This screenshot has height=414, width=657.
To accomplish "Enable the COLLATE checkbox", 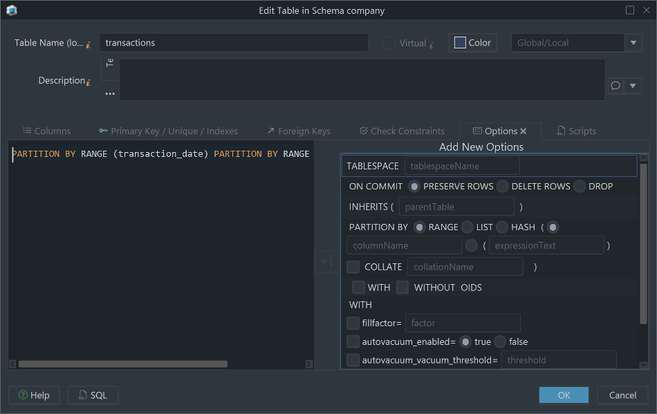I will [x=353, y=267].
